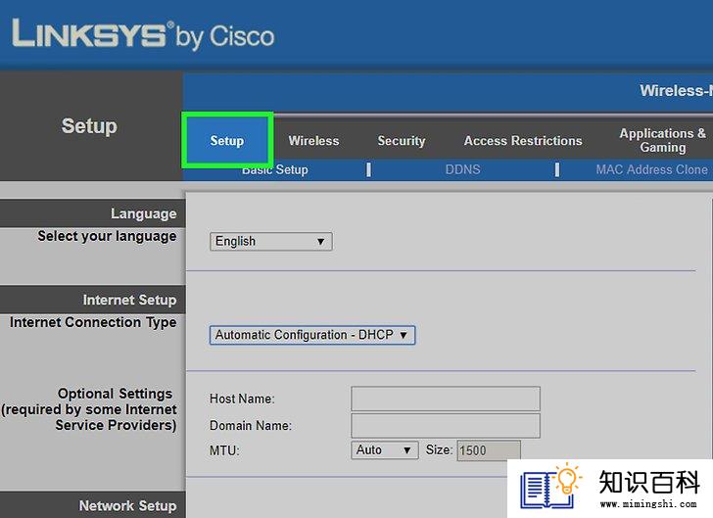713x518 pixels.
Task: Select the Basic Setup sub-tab
Action: (274, 169)
